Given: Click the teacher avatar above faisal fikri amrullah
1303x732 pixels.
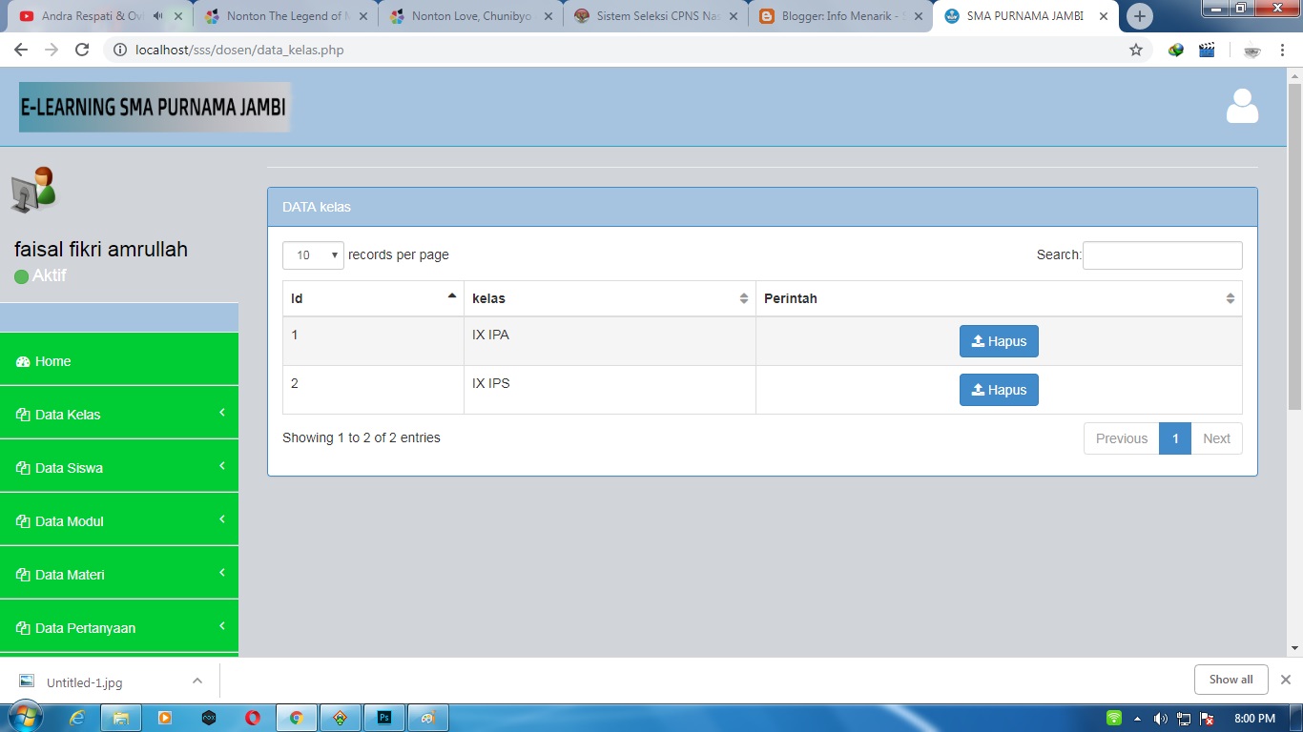Looking at the screenshot, I should 36,189.
